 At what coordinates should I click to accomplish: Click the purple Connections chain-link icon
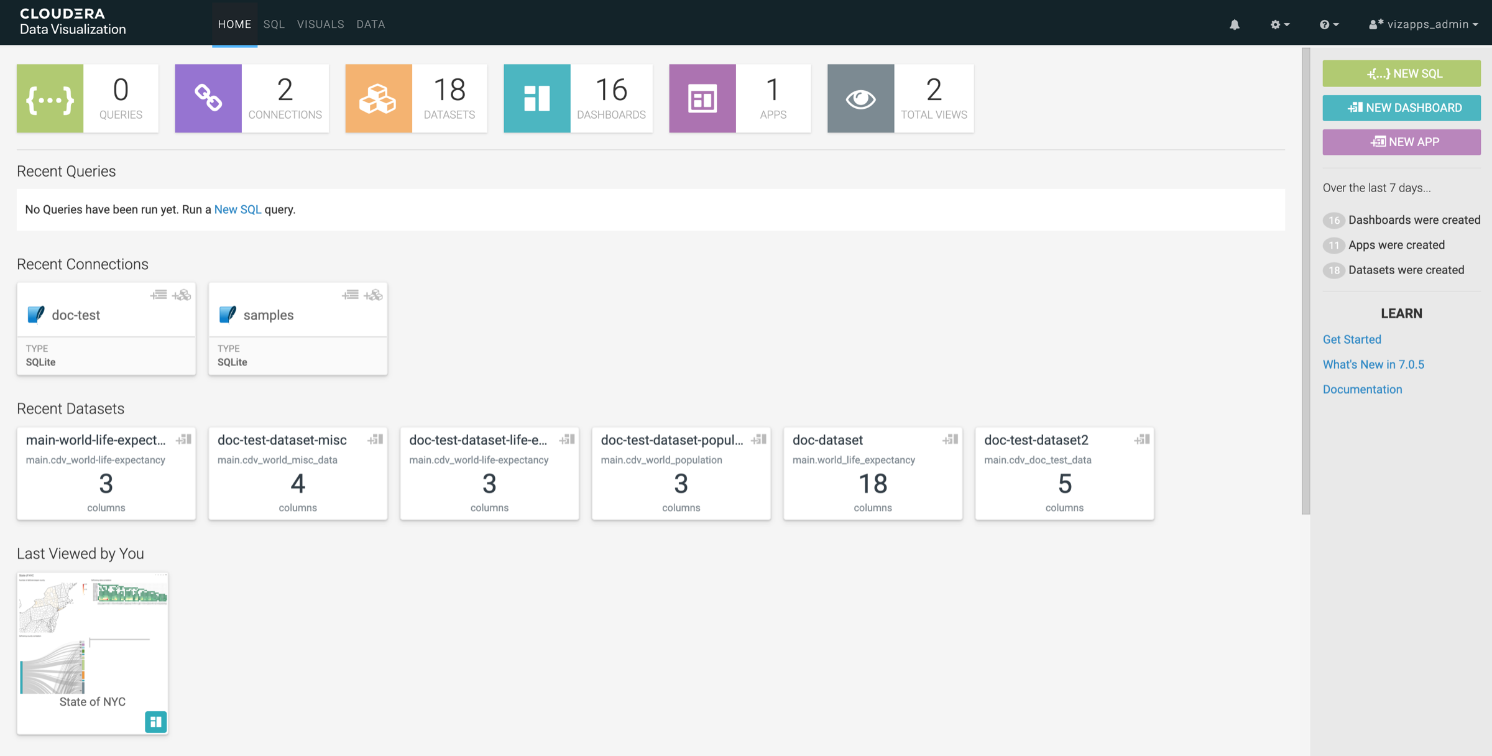point(208,98)
